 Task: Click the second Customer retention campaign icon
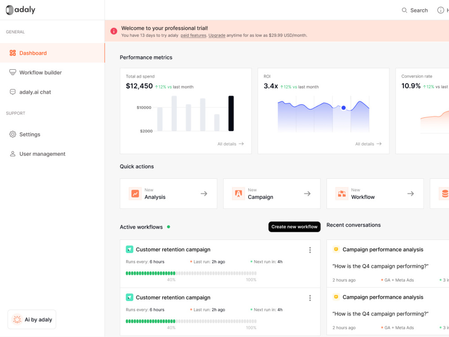129,297
